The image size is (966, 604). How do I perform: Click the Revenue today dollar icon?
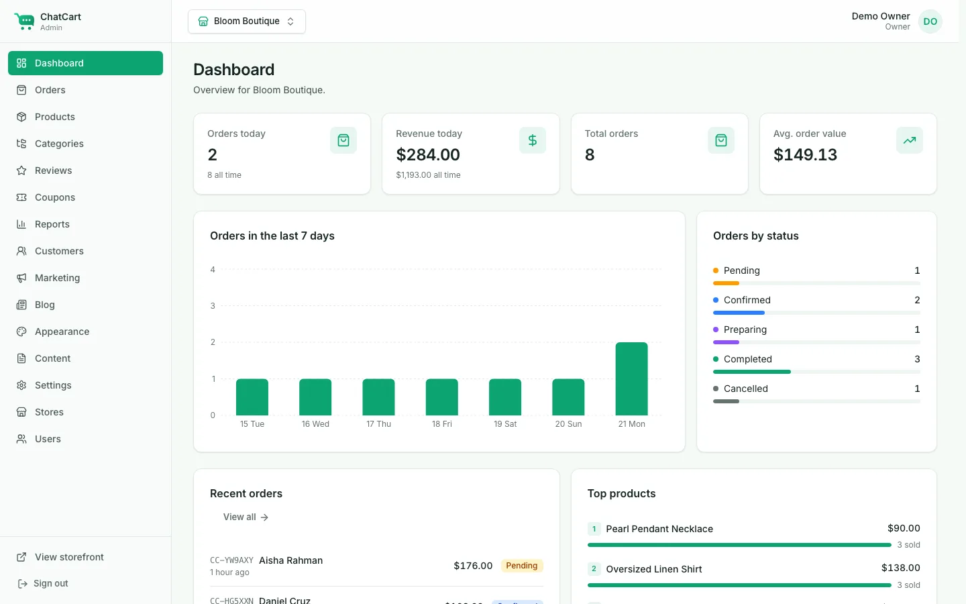[533, 140]
